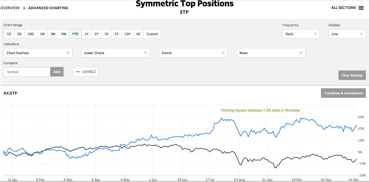The width and height of the screenshot is (369, 182).
Task: Click the XX:STP chart symbol label
Action: 10,93
